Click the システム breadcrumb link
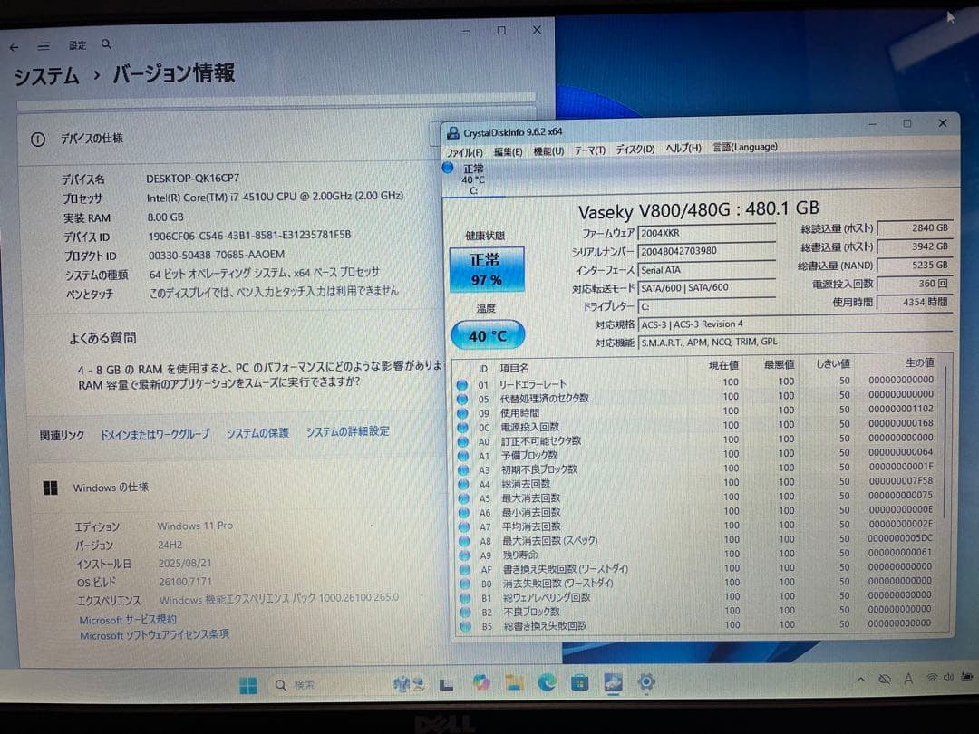 pyautogui.click(x=46, y=76)
